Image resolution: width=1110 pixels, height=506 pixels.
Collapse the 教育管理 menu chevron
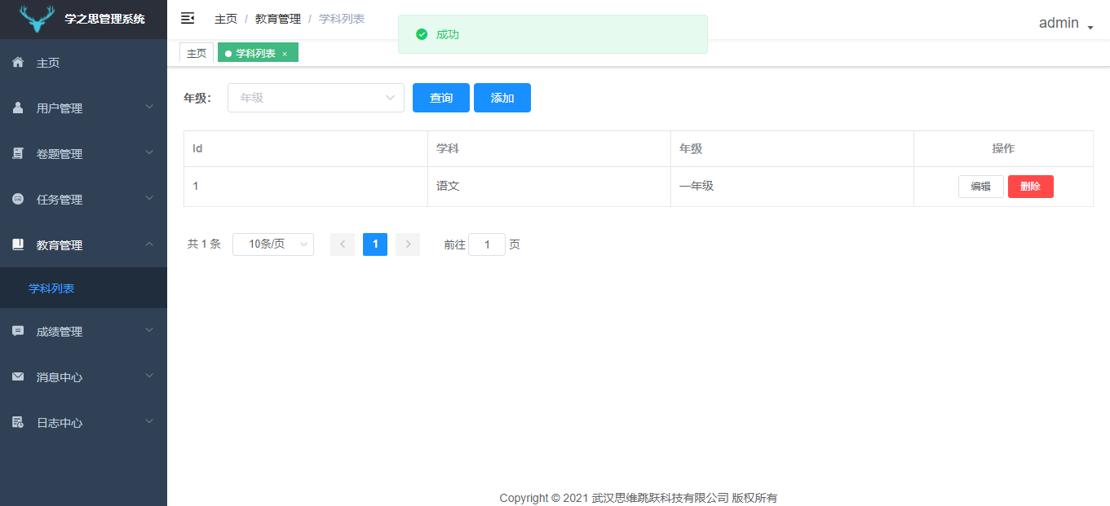149,244
